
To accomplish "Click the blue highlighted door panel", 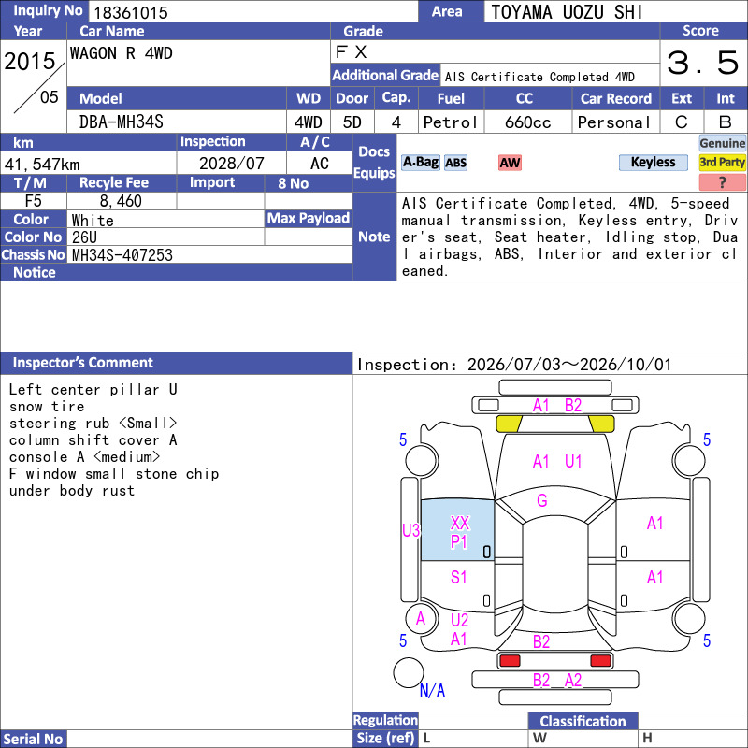I will (x=457, y=529).
